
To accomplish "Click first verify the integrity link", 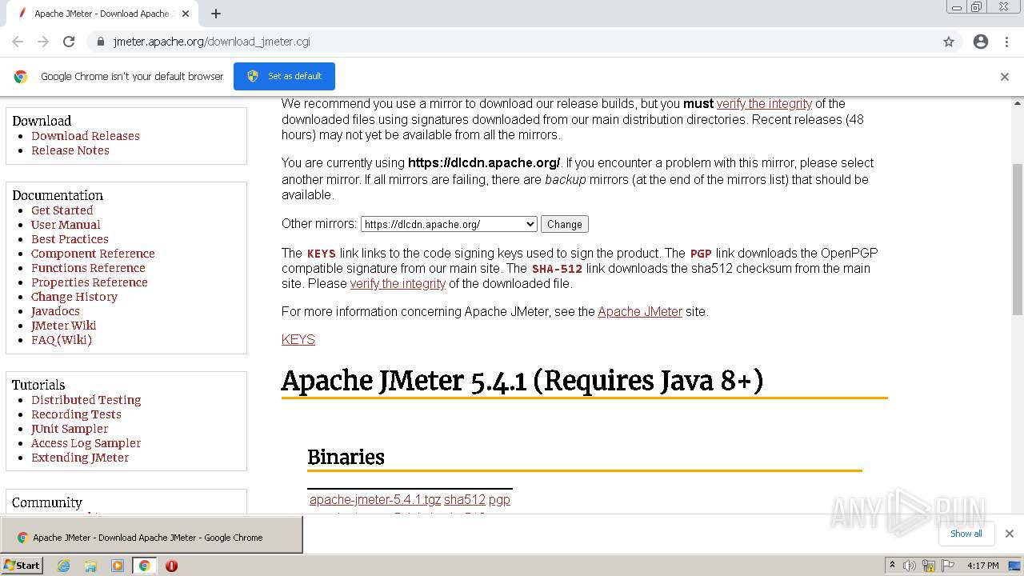I will pos(764,104).
